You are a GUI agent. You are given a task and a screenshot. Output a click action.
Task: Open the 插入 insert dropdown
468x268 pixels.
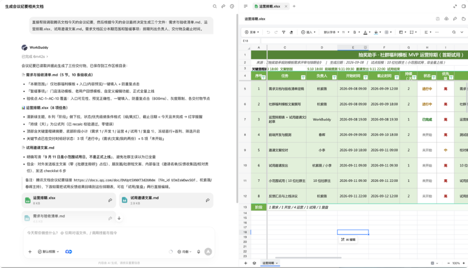click(309, 32)
